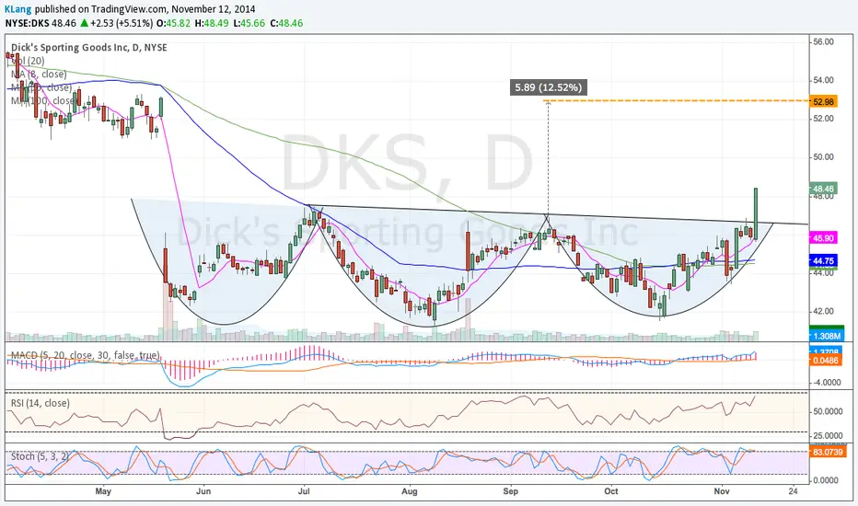The width and height of the screenshot is (858, 506).
Task: Click the +2.53 (+5.51%) change value
Action: click(x=122, y=23)
